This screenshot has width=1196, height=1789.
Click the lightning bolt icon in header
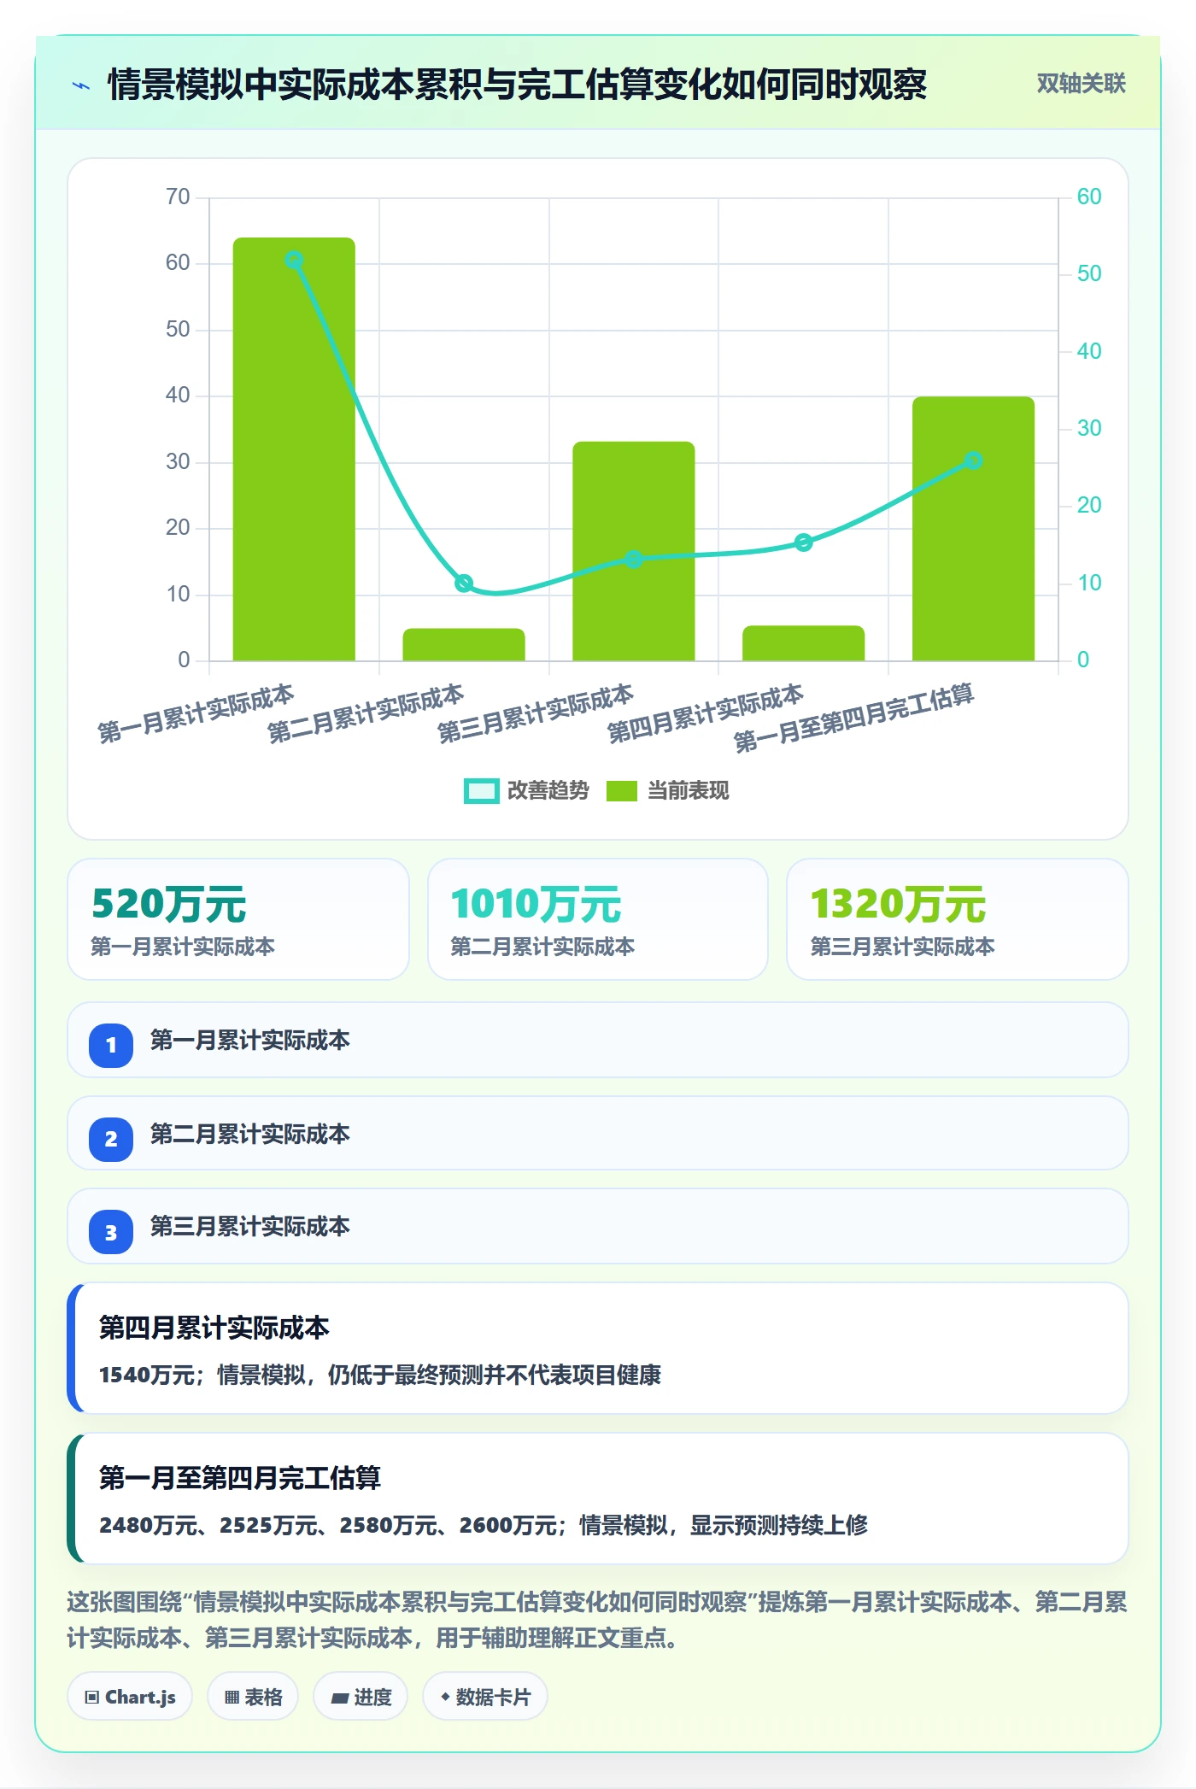click(81, 85)
